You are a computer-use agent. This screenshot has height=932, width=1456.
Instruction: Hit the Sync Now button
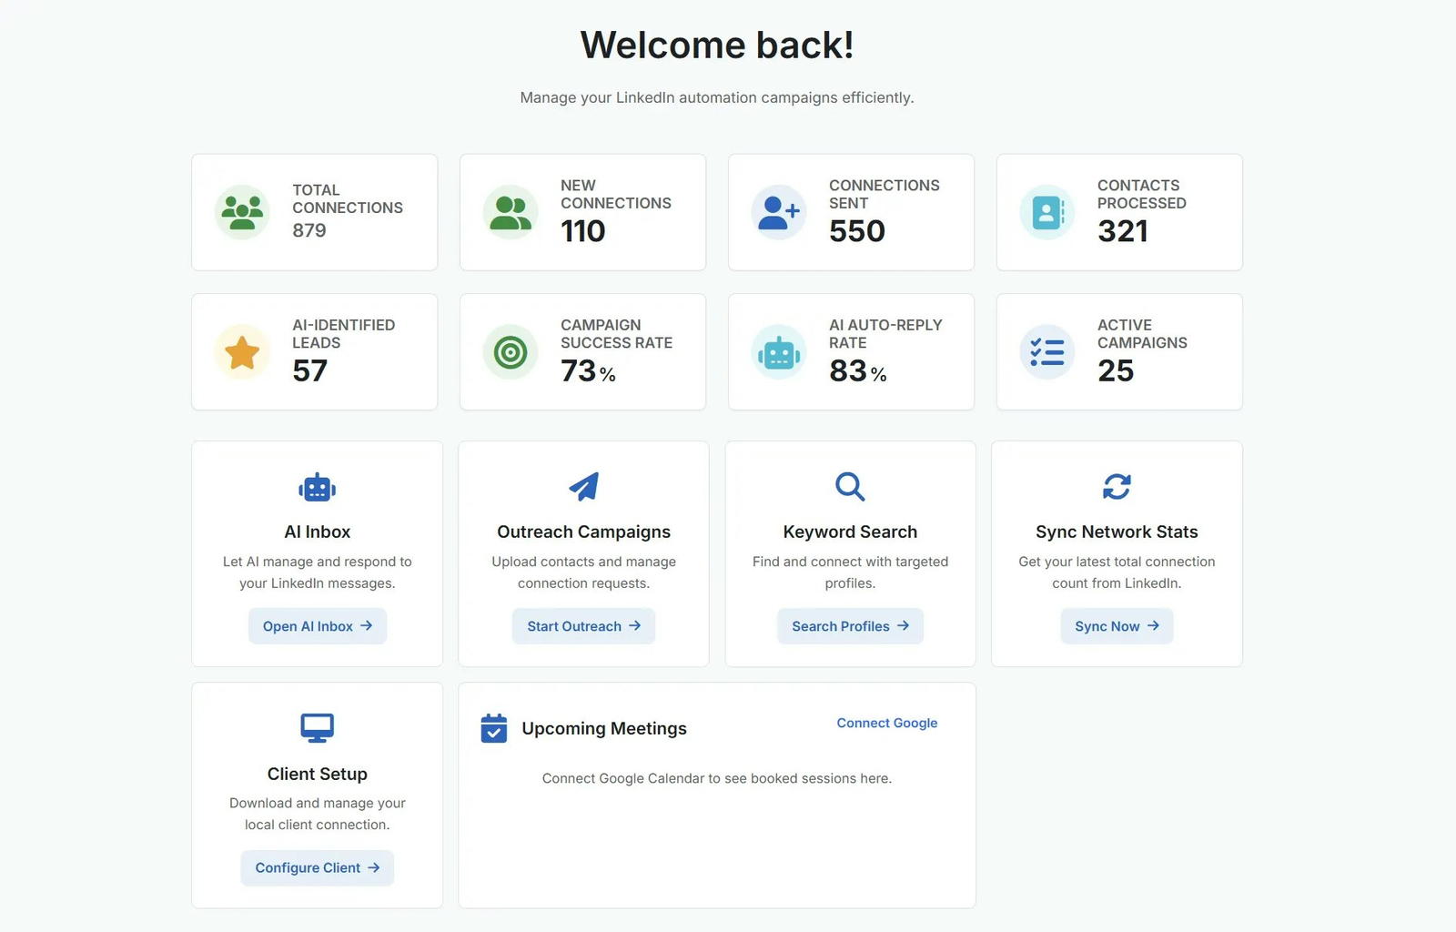click(1117, 626)
